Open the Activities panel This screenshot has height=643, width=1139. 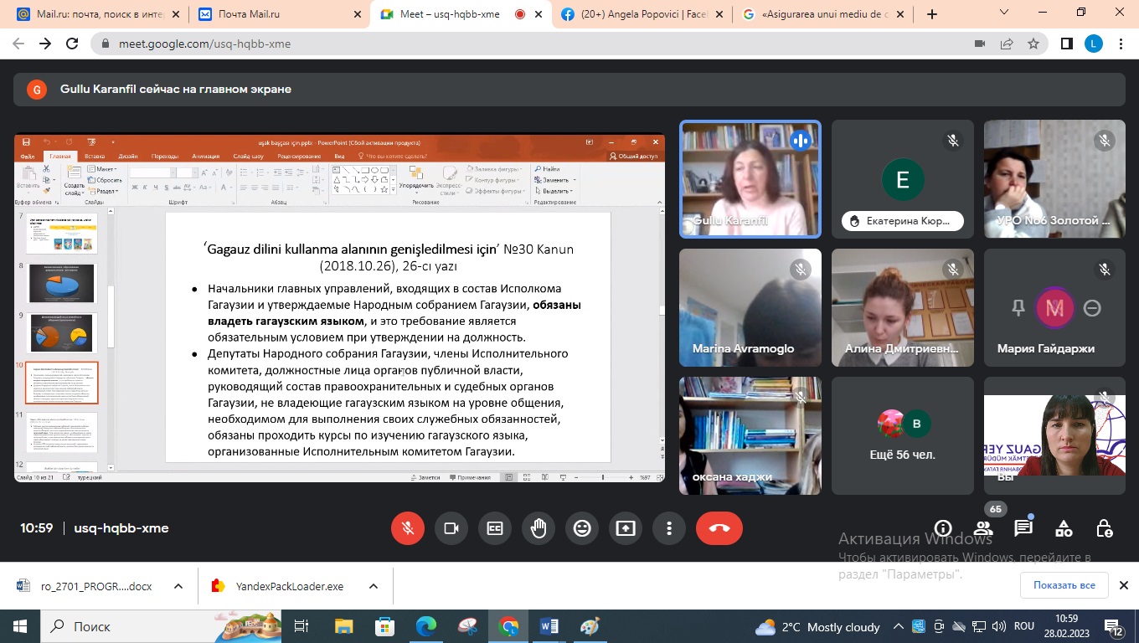1064,528
